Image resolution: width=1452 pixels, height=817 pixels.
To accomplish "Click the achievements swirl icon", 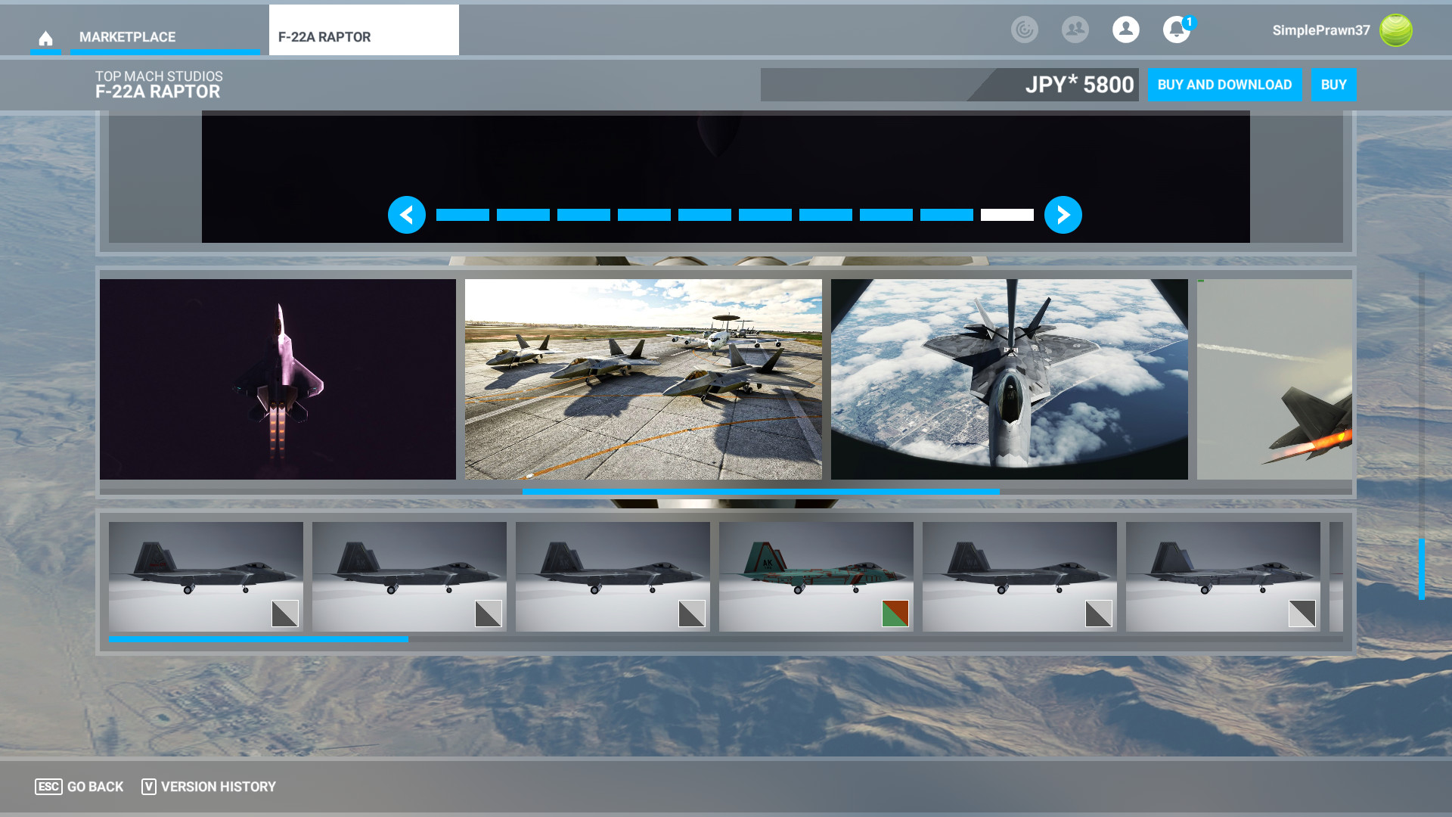I will [x=1024, y=30].
